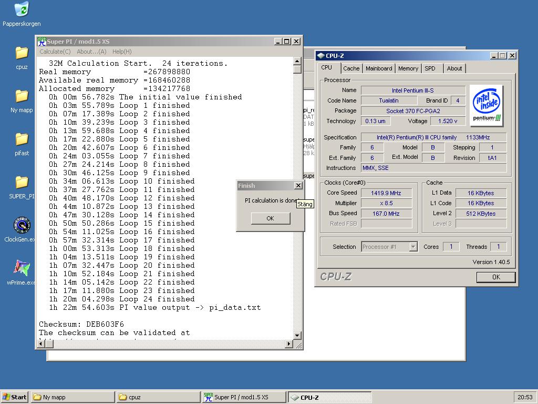Image resolution: width=538 pixels, height=404 pixels.
Task: Minimize the CPU-Z window
Action: point(494,56)
